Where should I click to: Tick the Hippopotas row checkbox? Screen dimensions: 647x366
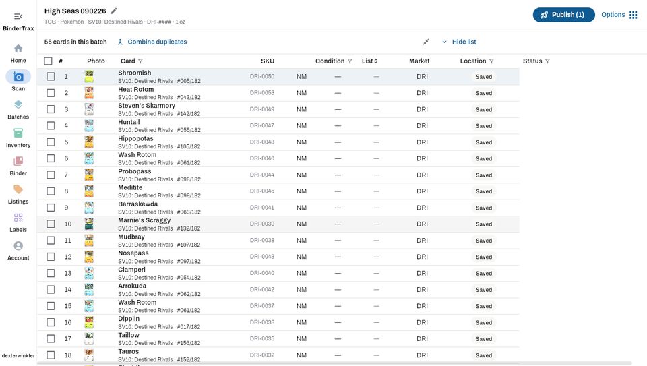(x=51, y=142)
